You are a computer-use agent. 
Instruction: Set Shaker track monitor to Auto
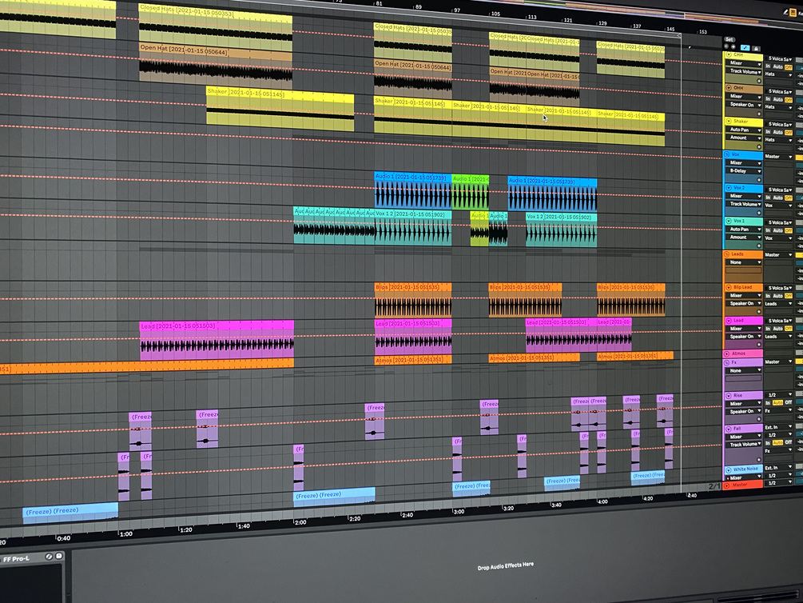coord(778,132)
